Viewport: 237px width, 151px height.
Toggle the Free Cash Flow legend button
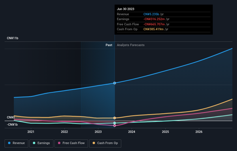tap(71, 143)
